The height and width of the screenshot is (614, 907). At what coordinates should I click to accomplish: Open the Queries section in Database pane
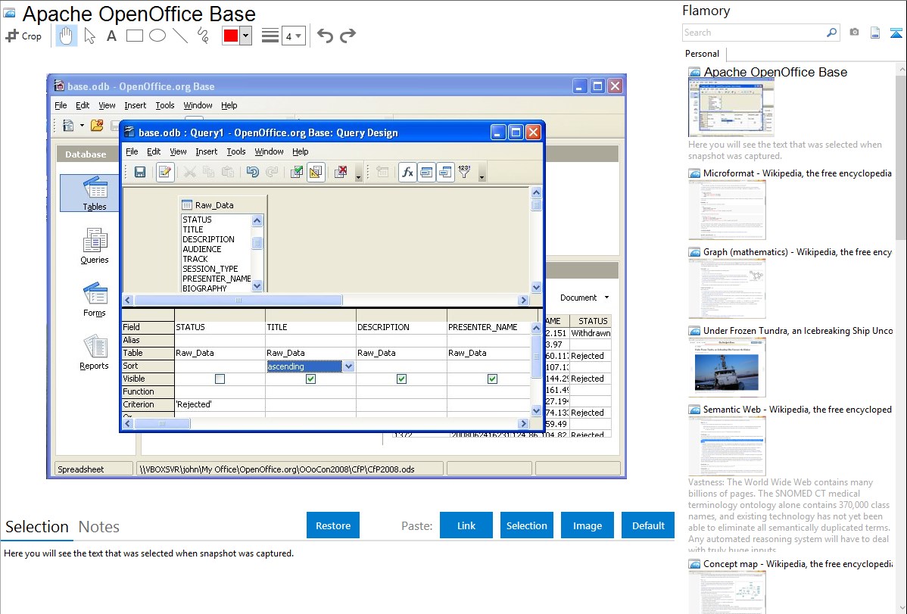[95, 246]
